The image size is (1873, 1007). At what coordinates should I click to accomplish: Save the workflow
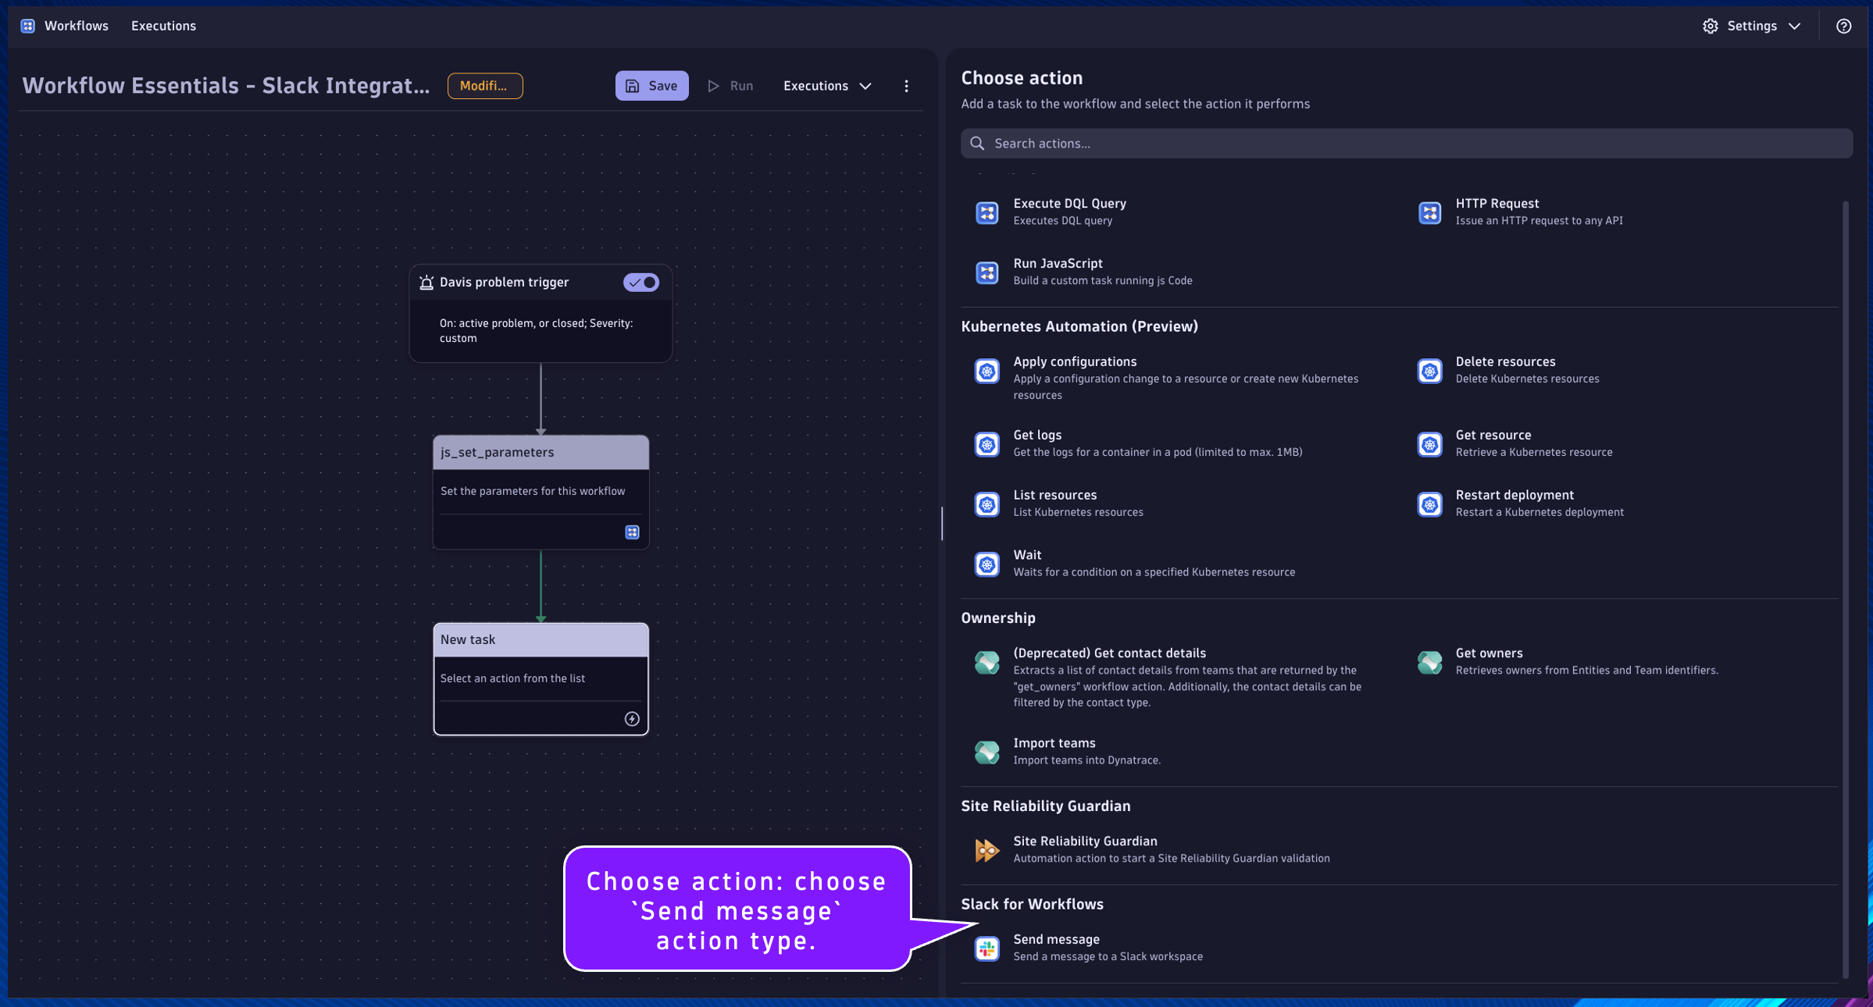coord(651,86)
